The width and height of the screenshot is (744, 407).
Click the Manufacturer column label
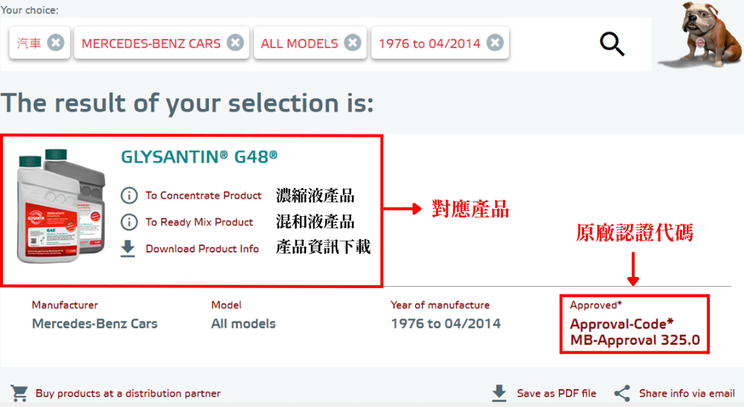point(65,305)
